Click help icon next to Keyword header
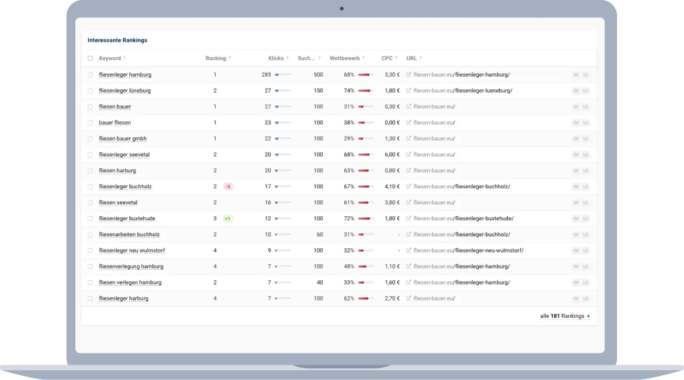 point(126,59)
